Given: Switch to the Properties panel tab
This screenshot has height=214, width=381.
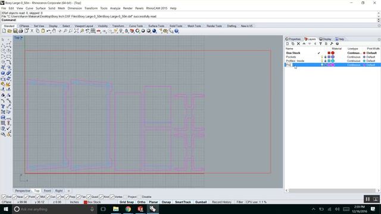Looking at the screenshot, I should coord(293,39).
